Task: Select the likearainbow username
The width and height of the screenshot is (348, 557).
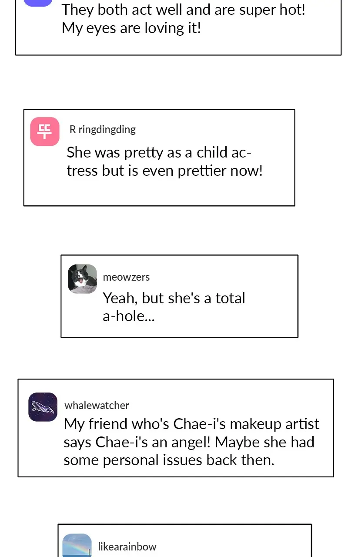Action: coord(127,547)
